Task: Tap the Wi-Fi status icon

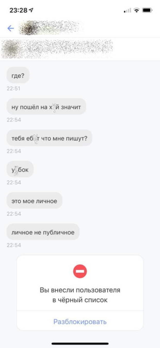Action: point(137,10)
